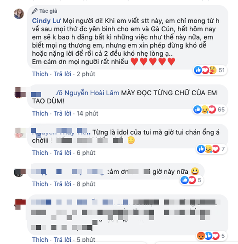238x244 pixels.
Task: Click the Cindy Lư name link
Action: click(x=46, y=21)
